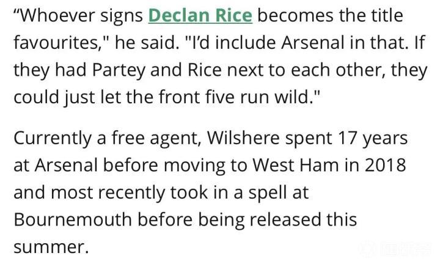Open the Declan Rice hyperlink
Screen dimensions: 440x264
(200, 15)
